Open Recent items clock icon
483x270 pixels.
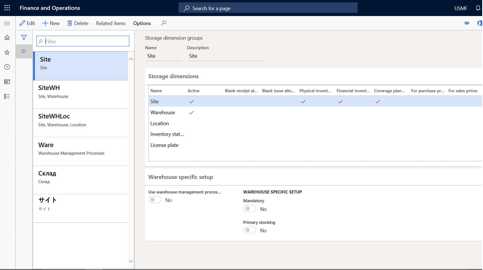[7, 67]
